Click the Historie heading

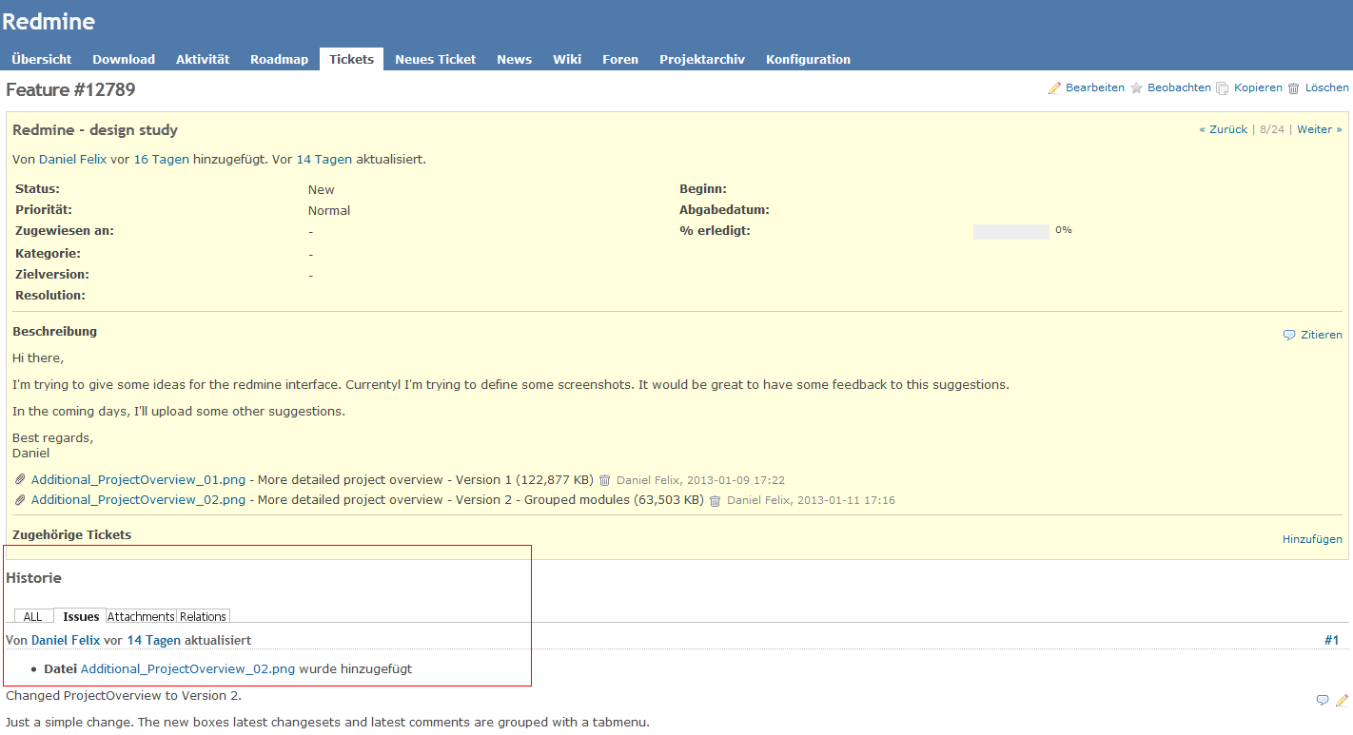(x=33, y=578)
